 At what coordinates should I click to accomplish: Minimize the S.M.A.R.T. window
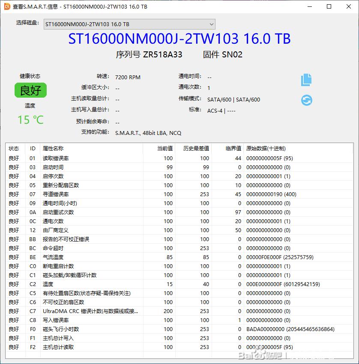click(310, 6)
